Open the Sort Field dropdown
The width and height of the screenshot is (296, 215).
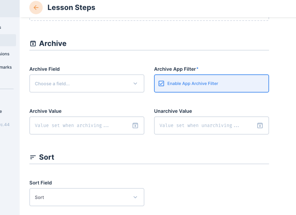point(87,197)
